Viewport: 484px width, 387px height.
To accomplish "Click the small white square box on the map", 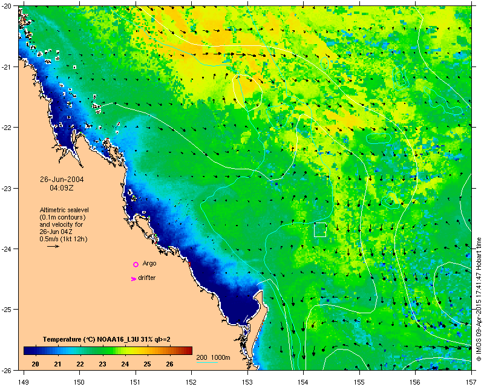I will 320,230.
